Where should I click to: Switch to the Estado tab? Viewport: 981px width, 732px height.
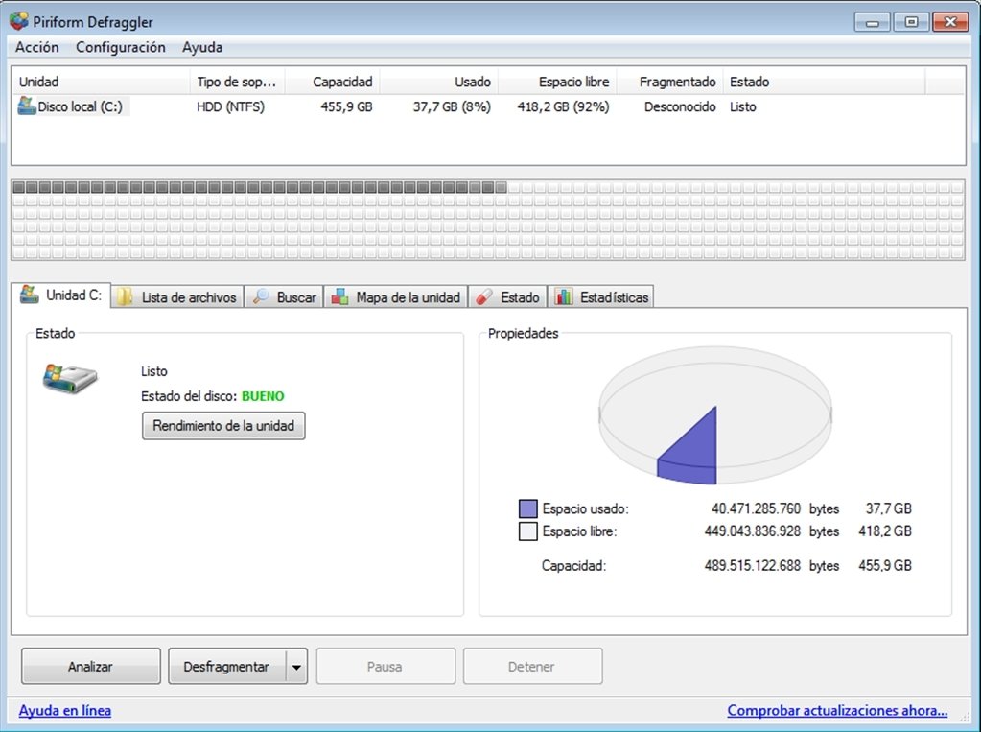[507, 296]
